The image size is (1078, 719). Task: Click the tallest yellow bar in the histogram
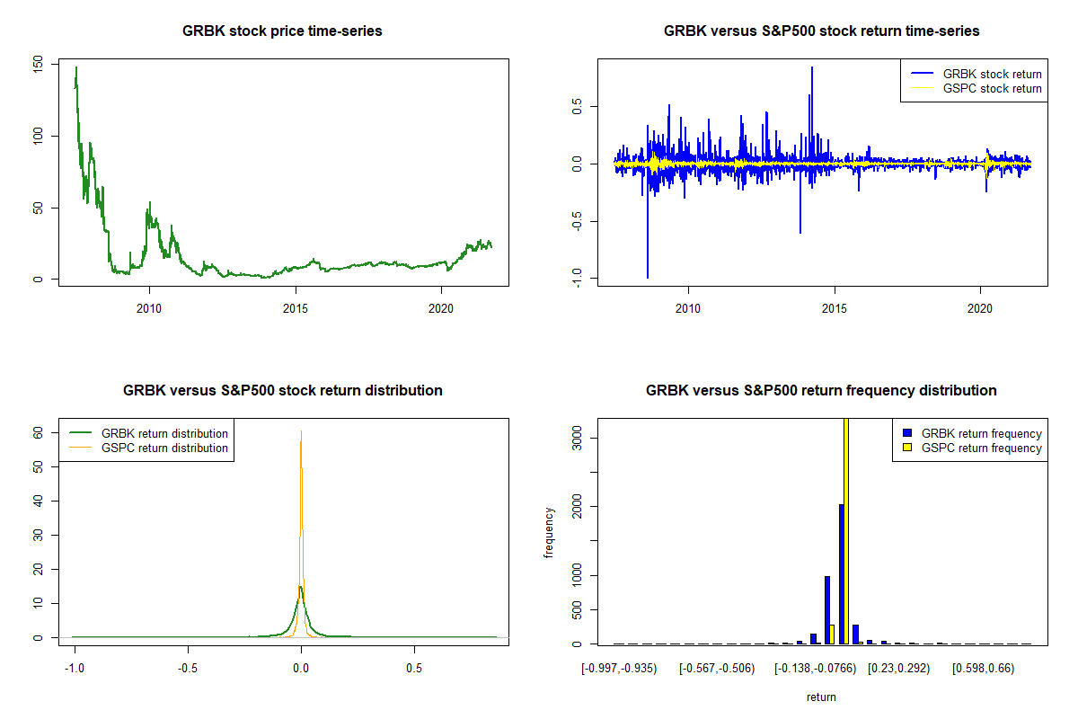tap(845, 530)
